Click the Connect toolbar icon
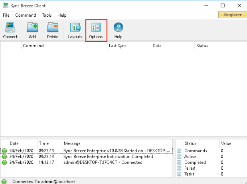Screen dimensions: 247x184 (x=10, y=30)
